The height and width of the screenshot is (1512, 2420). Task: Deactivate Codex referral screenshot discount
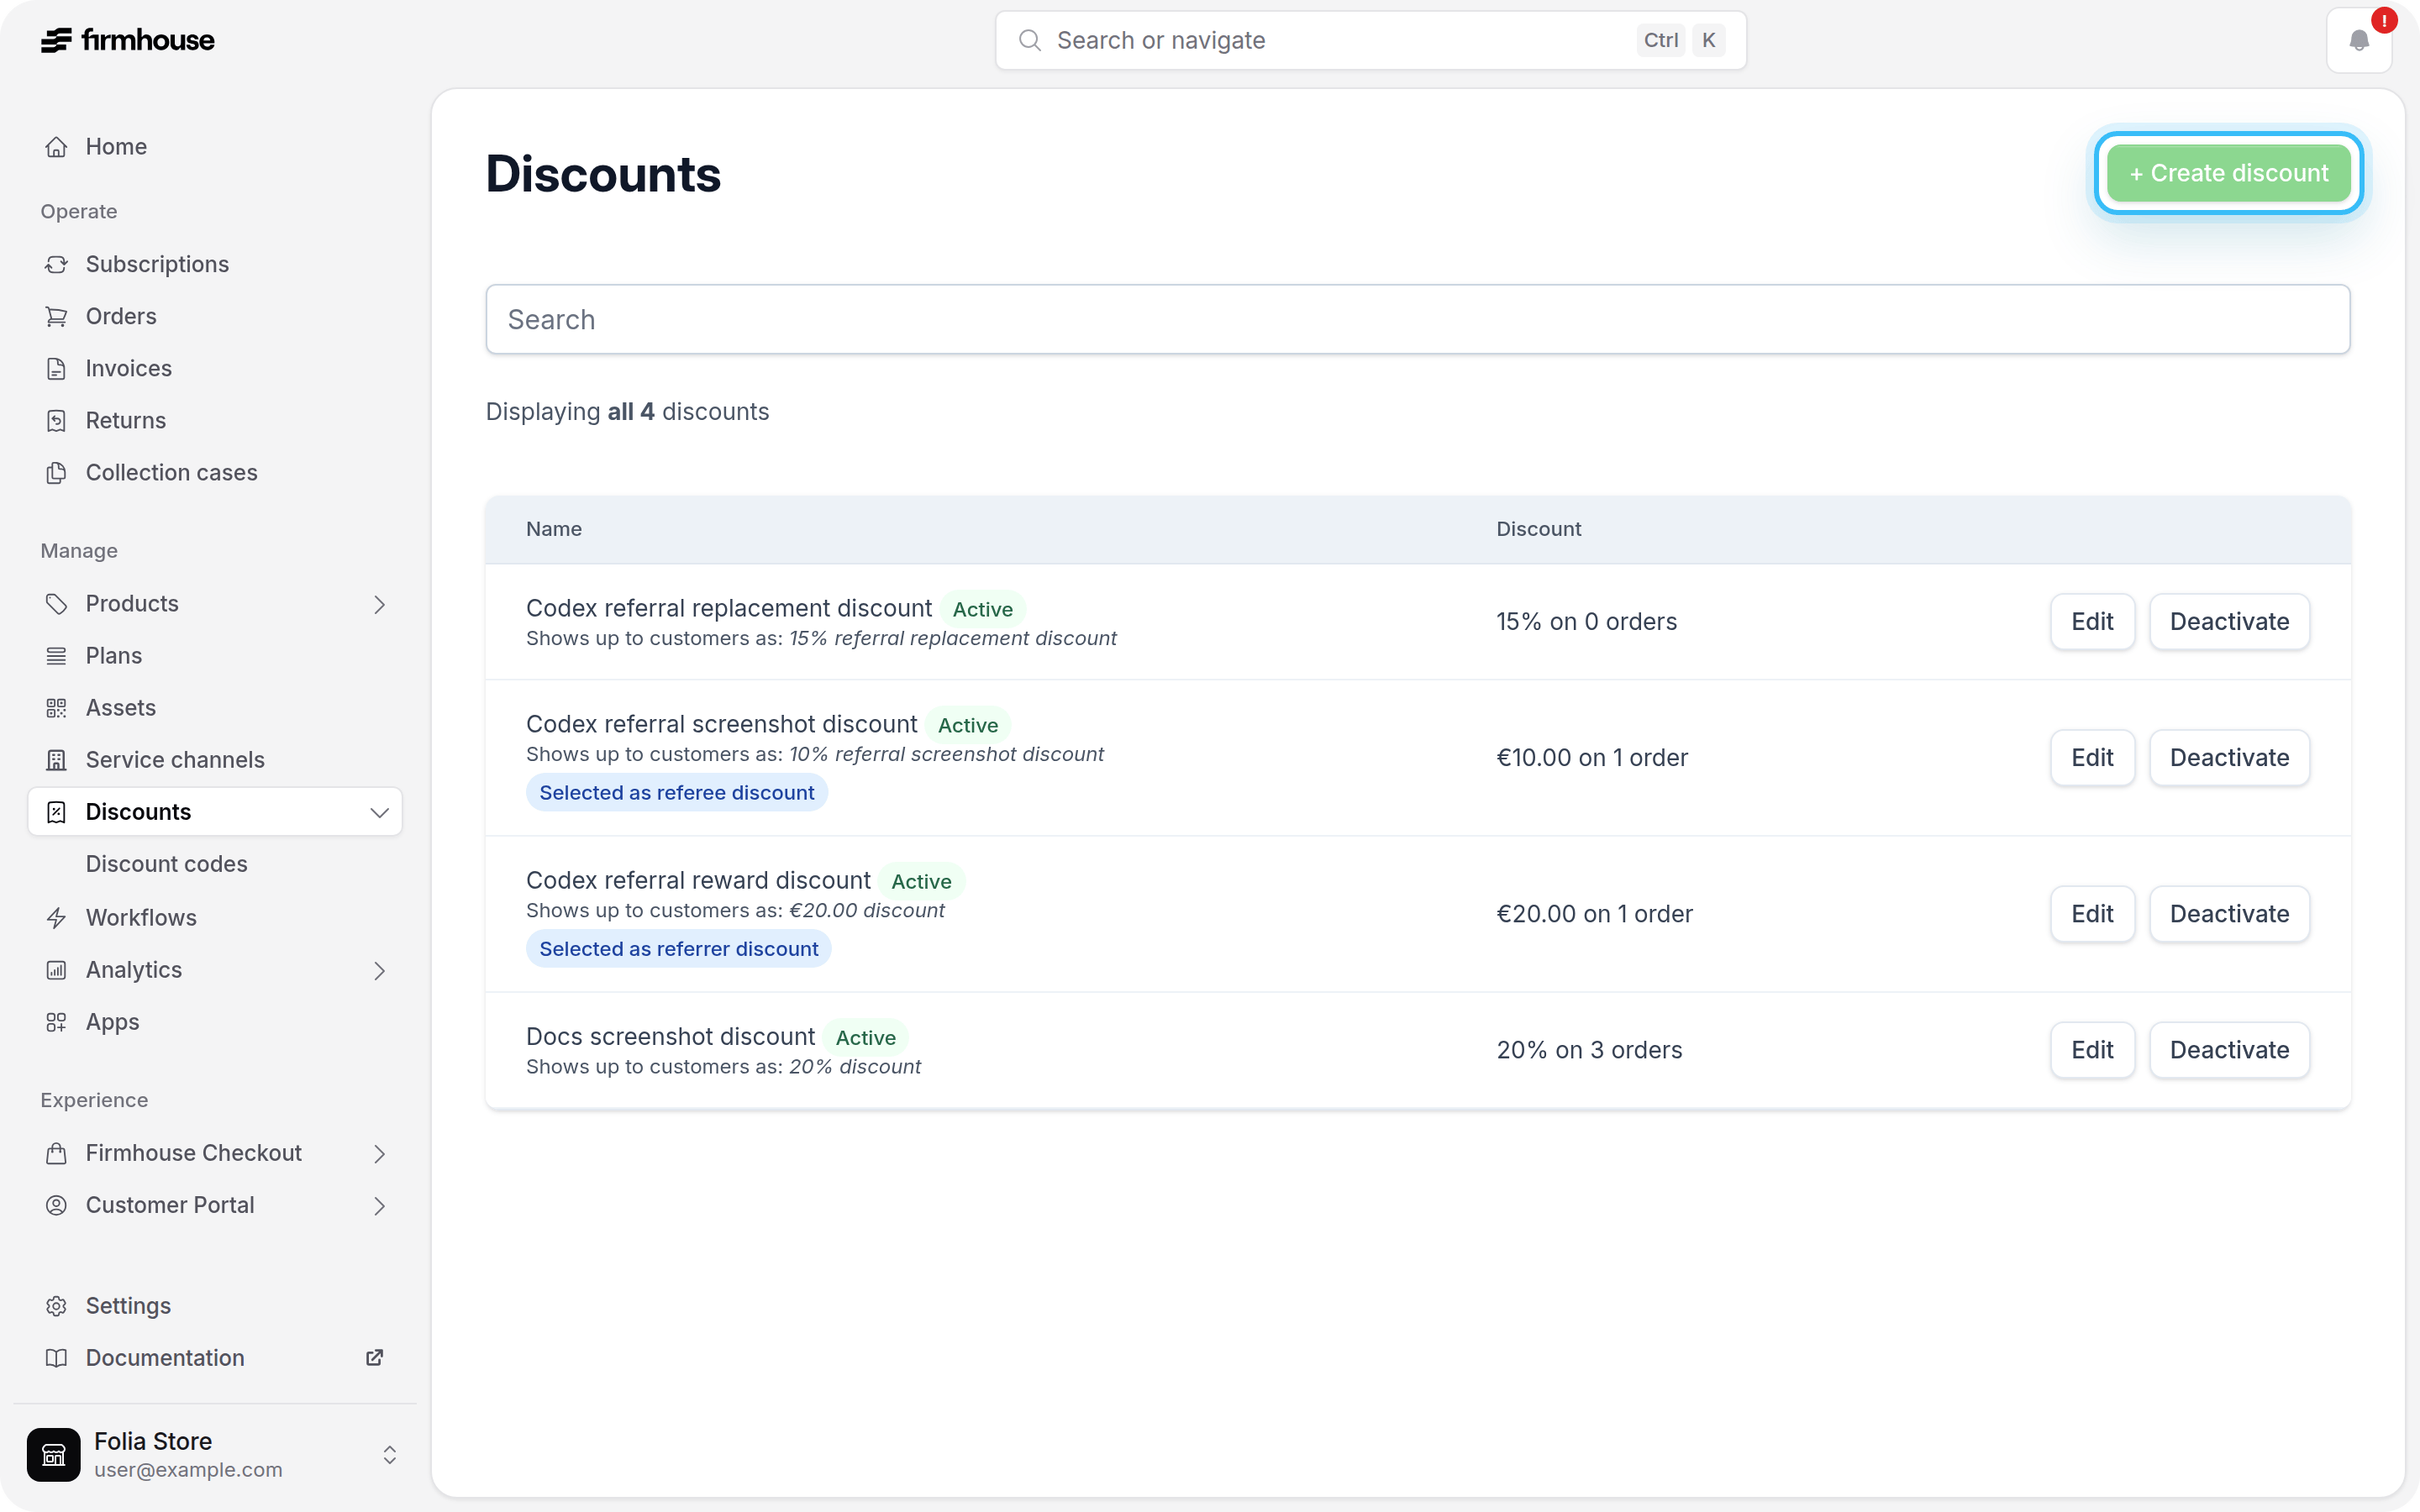pyautogui.click(x=2229, y=758)
